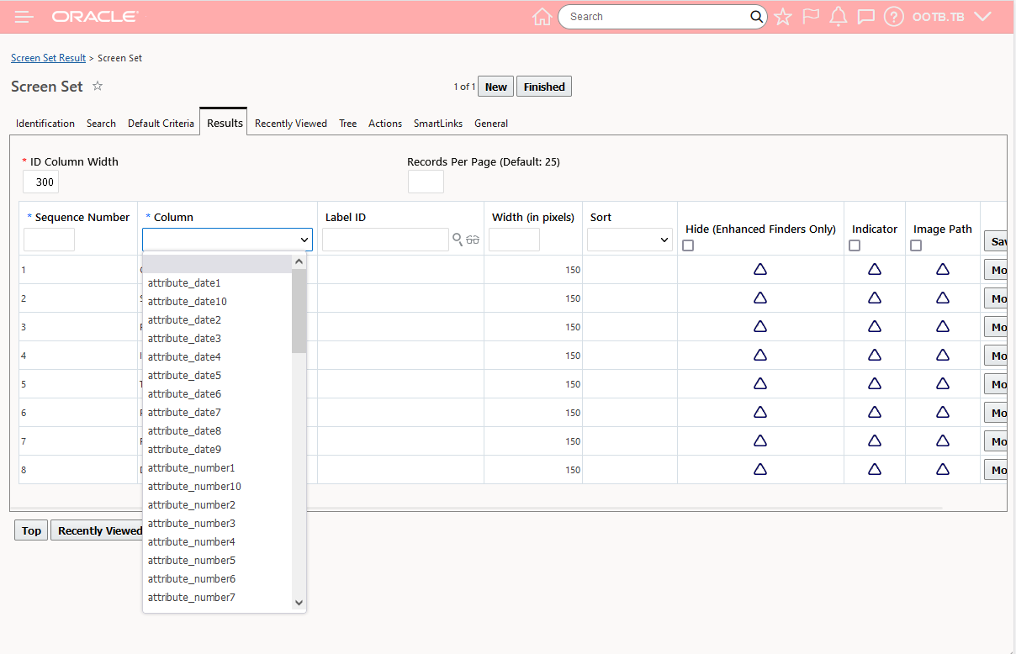
Task: Follow the Screen Set Result breadcrumb link
Action: (48, 58)
